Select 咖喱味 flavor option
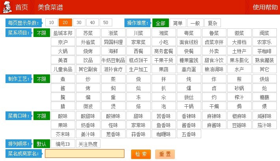 163,134
